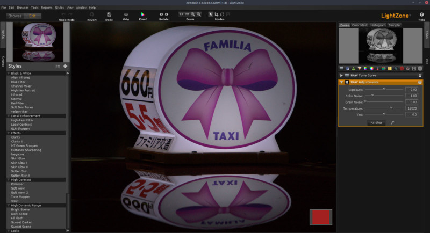This screenshot has width=430, height=233.
Task: Add the thermometer White Balance tool
Action: [x=378, y=68]
